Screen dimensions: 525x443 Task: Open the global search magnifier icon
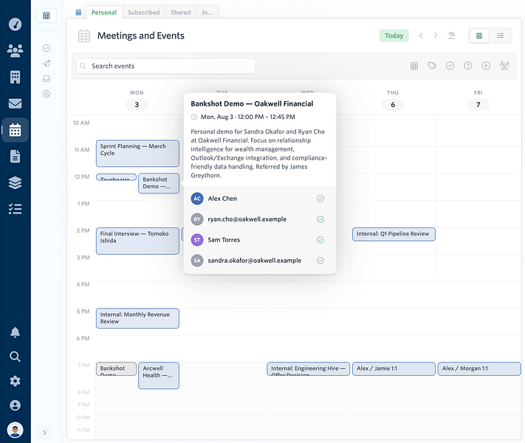(15, 357)
